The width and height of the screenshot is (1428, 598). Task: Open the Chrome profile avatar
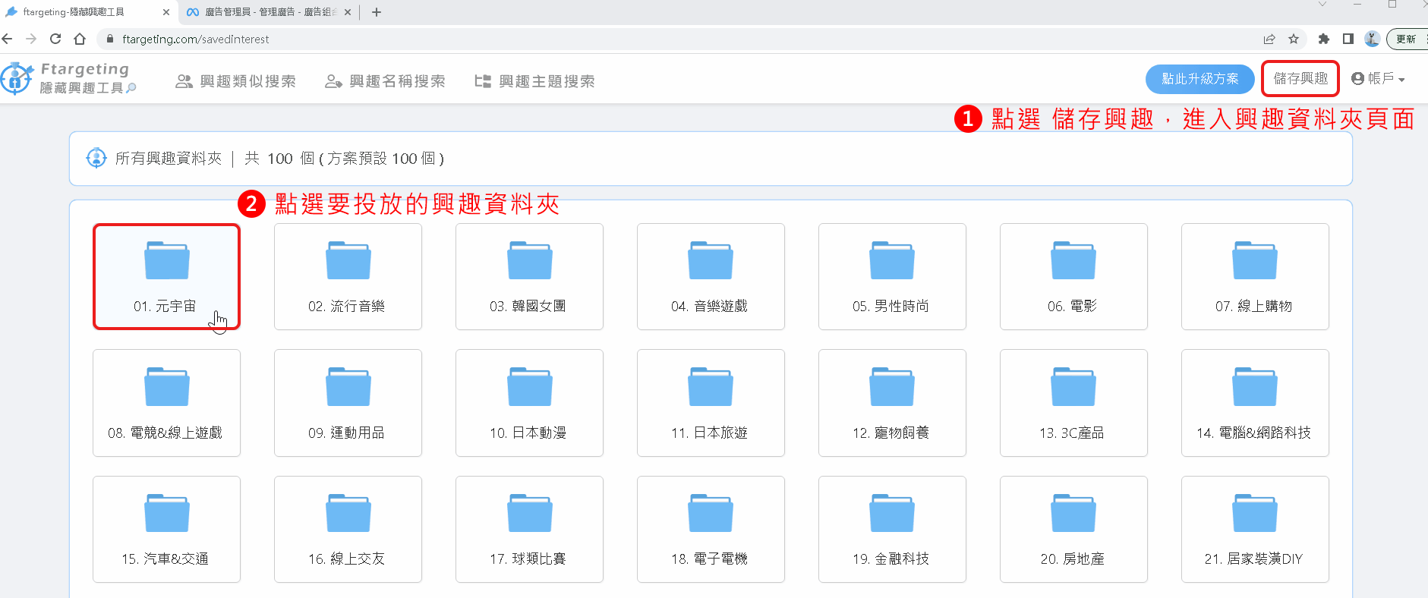point(1372,39)
